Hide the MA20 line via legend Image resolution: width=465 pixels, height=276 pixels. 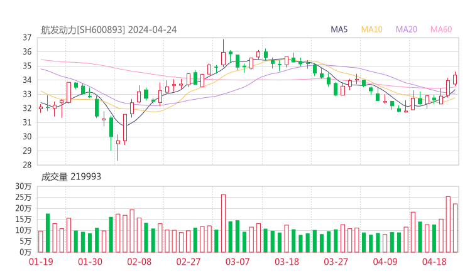click(406, 29)
